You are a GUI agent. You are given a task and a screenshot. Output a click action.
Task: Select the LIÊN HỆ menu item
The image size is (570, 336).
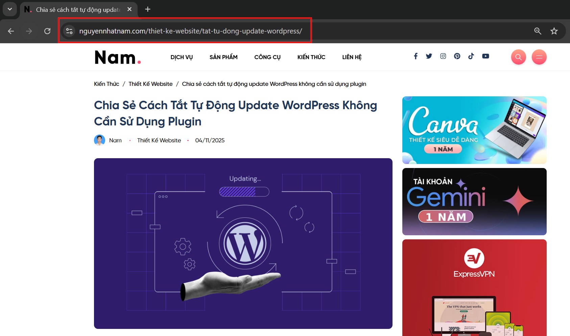point(352,57)
